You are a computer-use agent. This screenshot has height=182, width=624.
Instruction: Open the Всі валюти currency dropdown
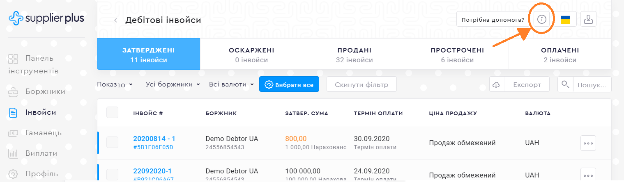pos(230,84)
